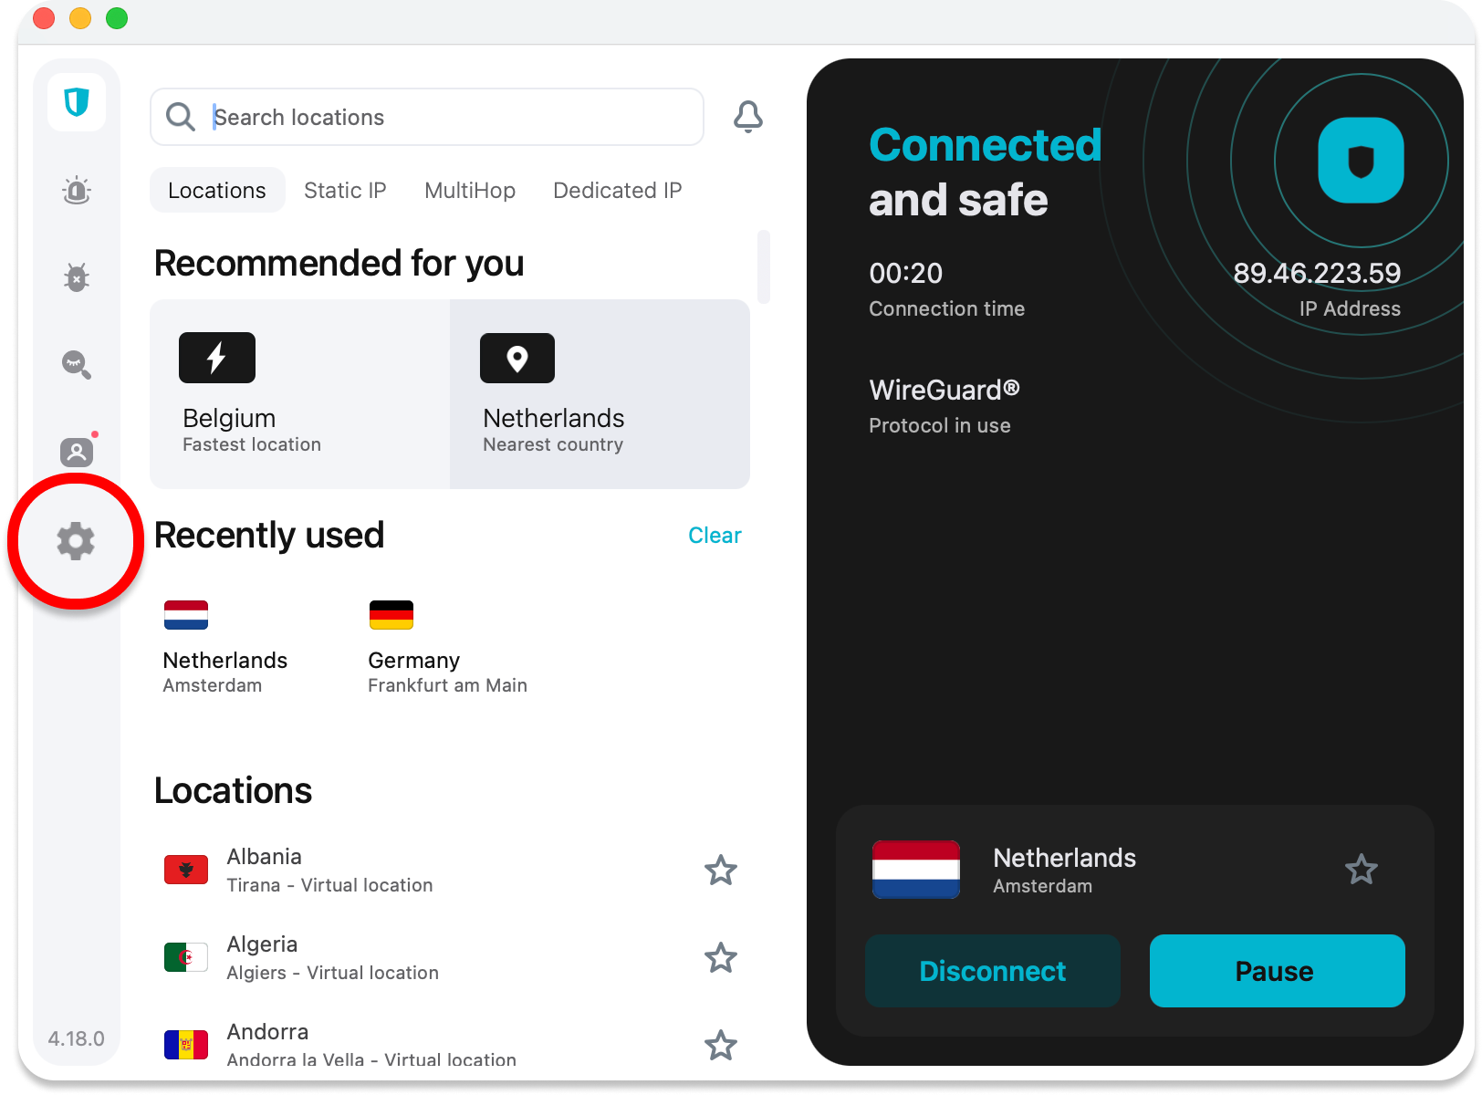Open the Alternative ID profile icon
Screen dimensions: 1482x1095
(77, 452)
